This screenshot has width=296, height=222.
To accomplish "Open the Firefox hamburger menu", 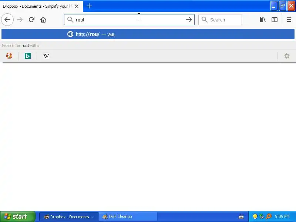I will (289, 20).
